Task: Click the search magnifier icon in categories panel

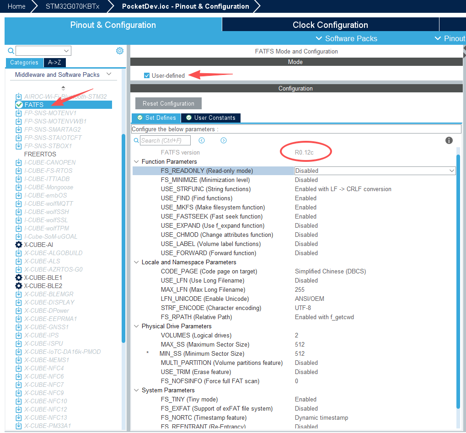Action: pos(11,51)
